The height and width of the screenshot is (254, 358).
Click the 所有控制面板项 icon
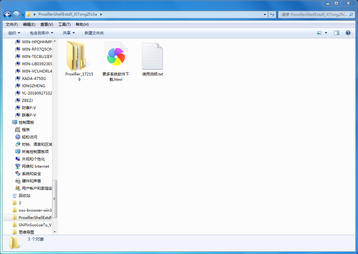[x=18, y=152]
